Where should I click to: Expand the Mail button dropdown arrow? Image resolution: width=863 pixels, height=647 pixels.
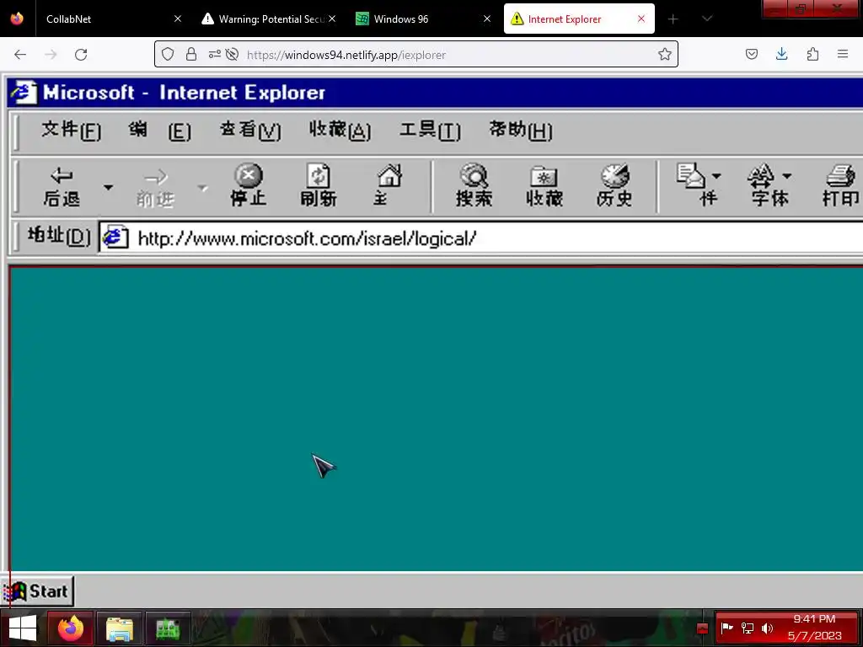(x=716, y=176)
